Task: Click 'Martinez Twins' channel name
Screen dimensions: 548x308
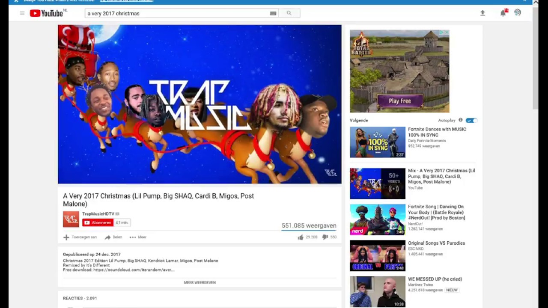Action: (x=420, y=284)
